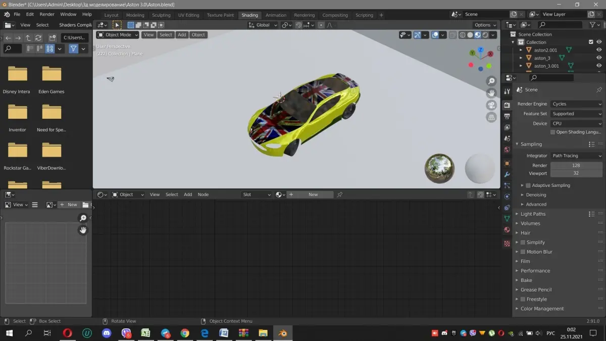Click the image editor zoom magnifier
The height and width of the screenshot is (341, 606).
coord(83,218)
